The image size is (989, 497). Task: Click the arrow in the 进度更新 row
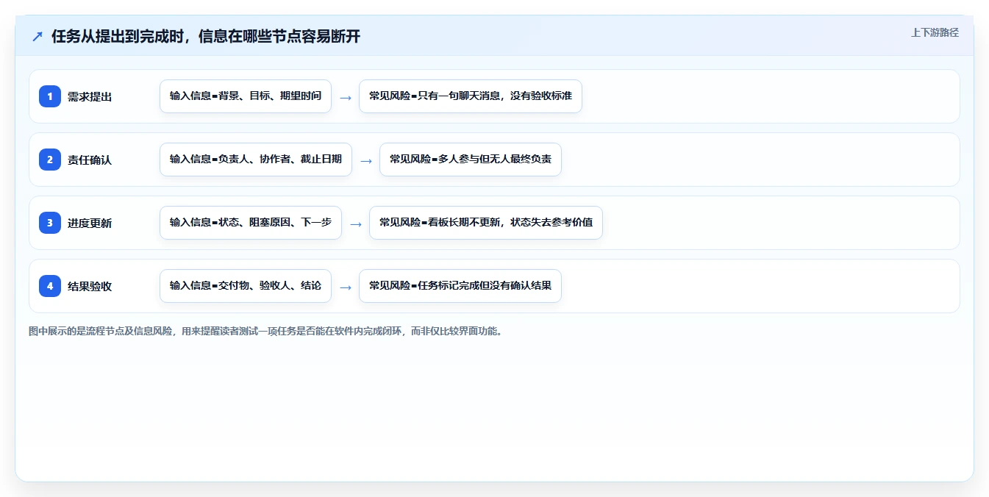356,224
